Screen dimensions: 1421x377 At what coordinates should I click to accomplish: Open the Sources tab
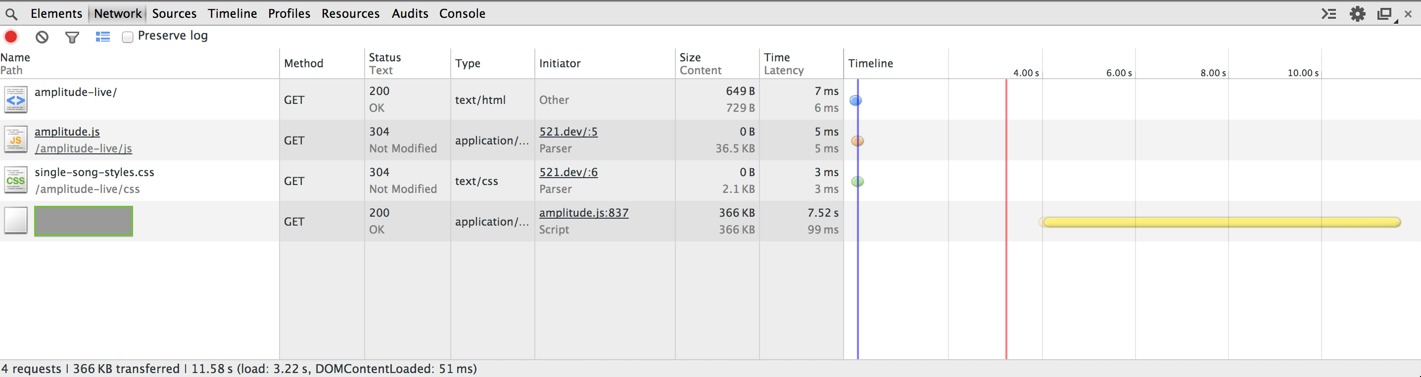tap(174, 13)
